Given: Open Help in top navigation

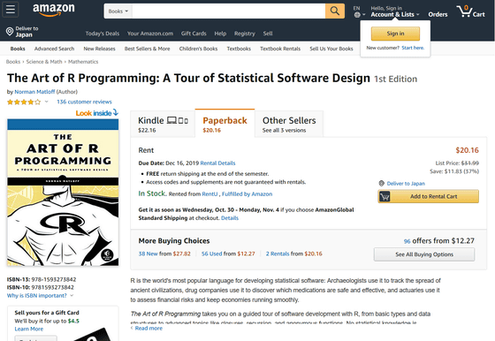Looking at the screenshot, I should point(220,34).
